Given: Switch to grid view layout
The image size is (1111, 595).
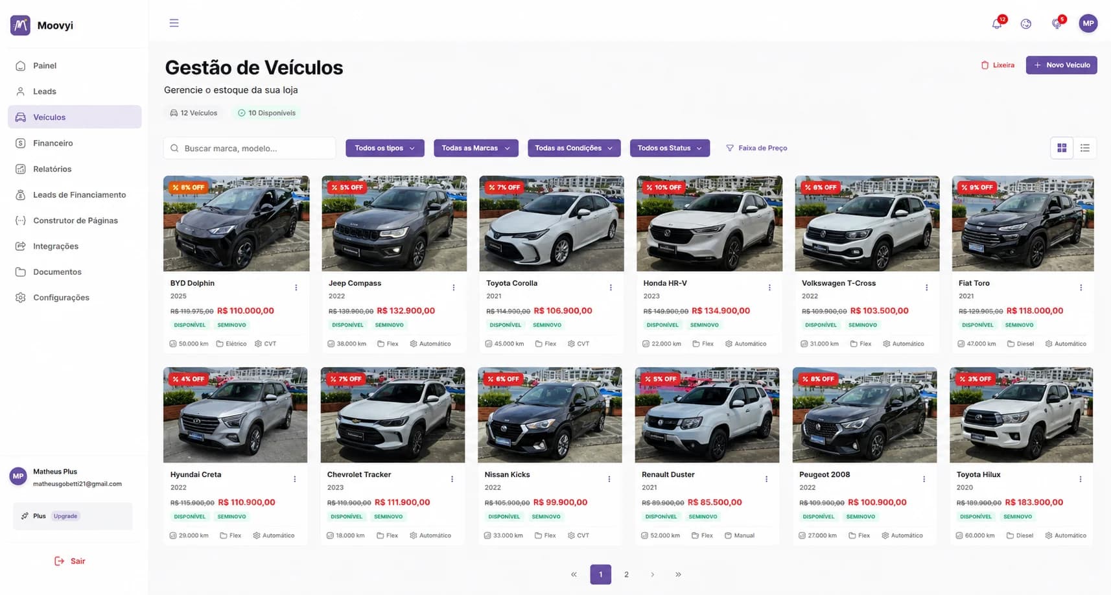Looking at the screenshot, I should [1062, 148].
